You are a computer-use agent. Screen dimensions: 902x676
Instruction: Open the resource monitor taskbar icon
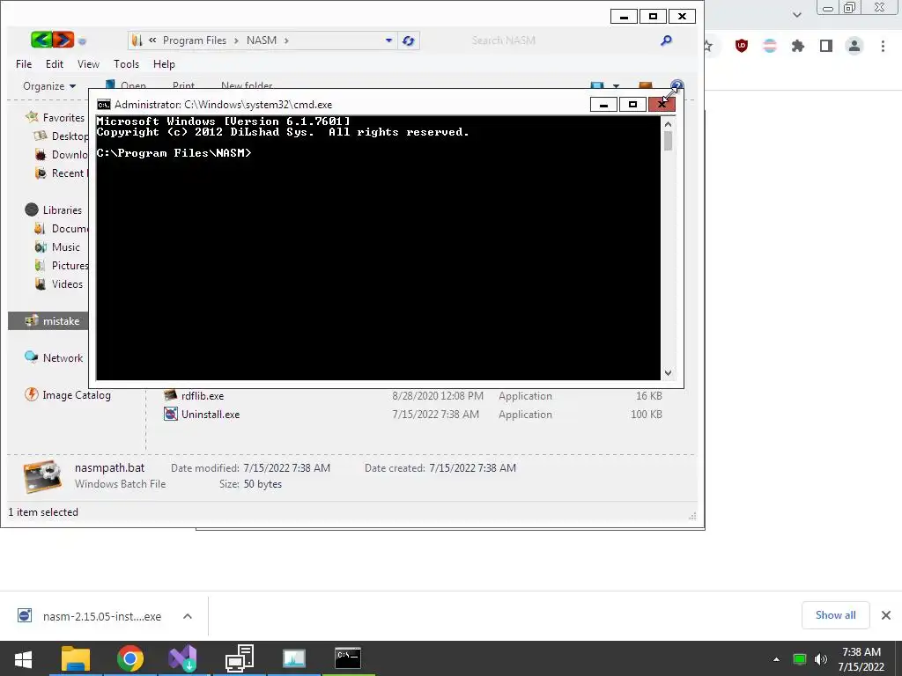294,658
